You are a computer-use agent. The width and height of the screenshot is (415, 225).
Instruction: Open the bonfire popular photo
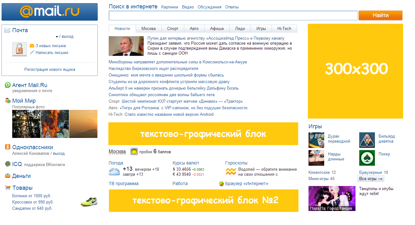click(x=55, y=124)
